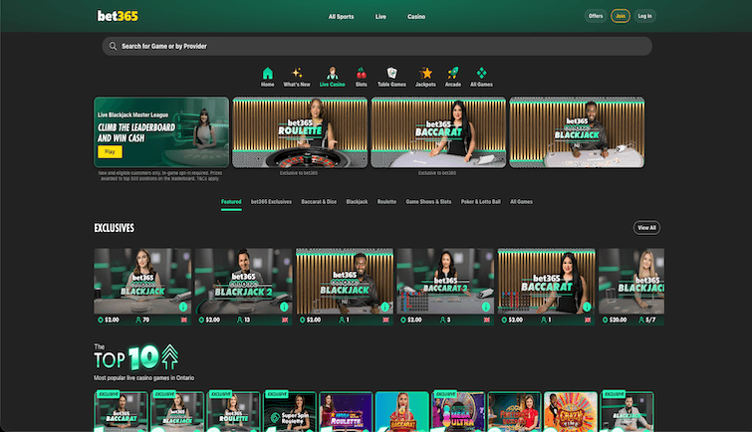Open the Table Games cards icon
Viewport: 752px width, 432px height.
[391, 73]
